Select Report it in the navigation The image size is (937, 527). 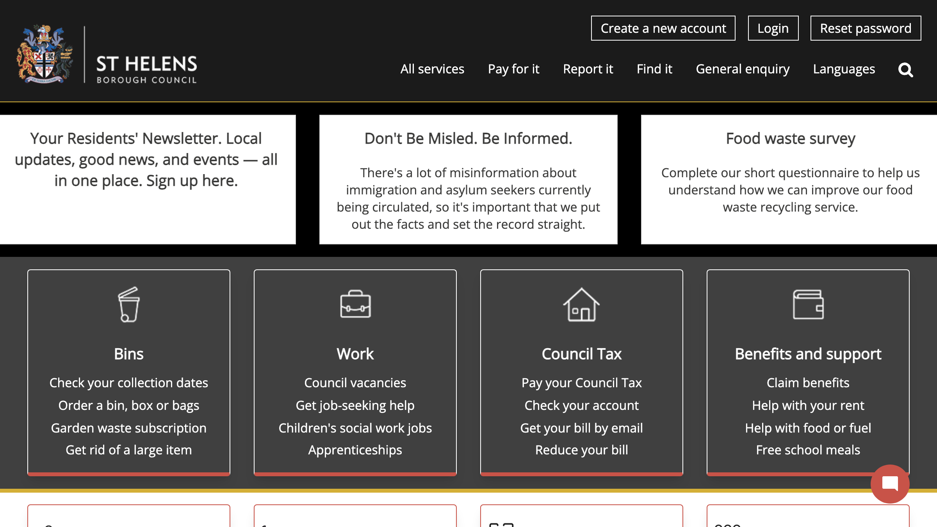pyautogui.click(x=588, y=69)
